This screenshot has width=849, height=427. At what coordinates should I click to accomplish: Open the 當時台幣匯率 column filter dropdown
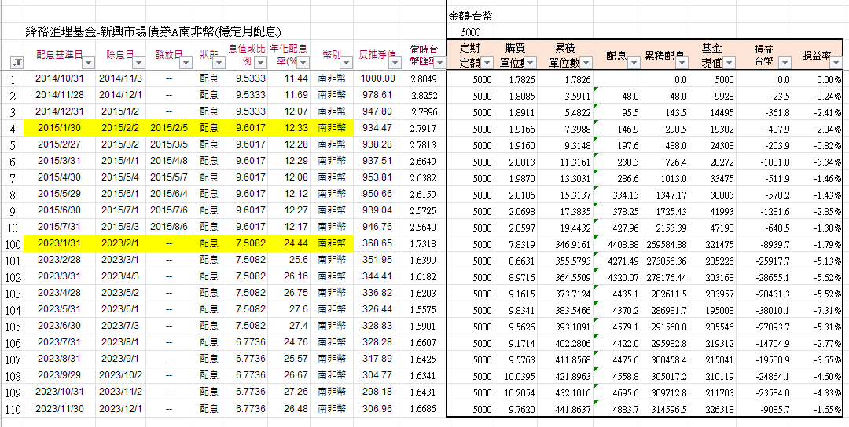[439, 63]
